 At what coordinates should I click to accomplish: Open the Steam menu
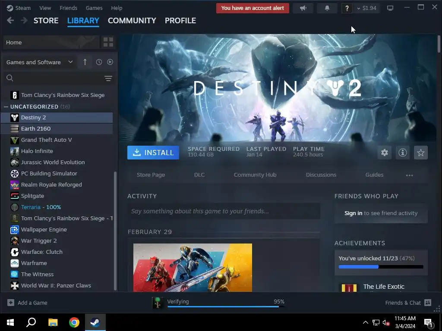(x=23, y=8)
